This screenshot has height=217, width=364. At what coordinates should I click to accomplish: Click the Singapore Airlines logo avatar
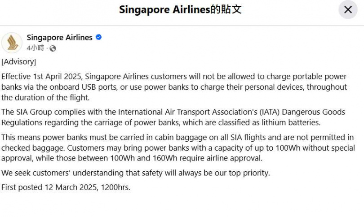12,43
